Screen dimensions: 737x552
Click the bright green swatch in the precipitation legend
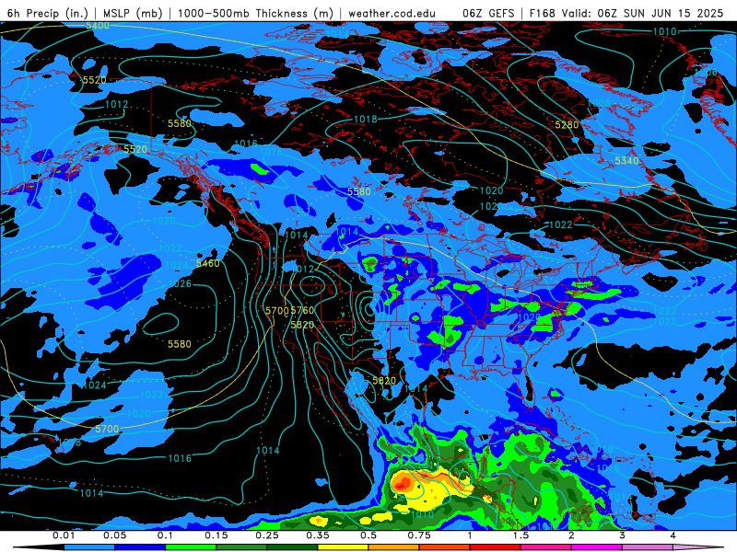191,547
